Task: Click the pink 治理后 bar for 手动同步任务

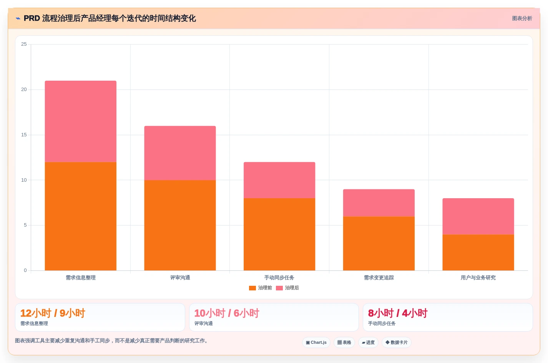Action: click(x=279, y=180)
